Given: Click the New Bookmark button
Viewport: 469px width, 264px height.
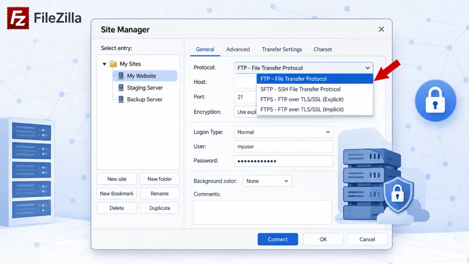Looking at the screenshot, I should [x=117, y=194].
